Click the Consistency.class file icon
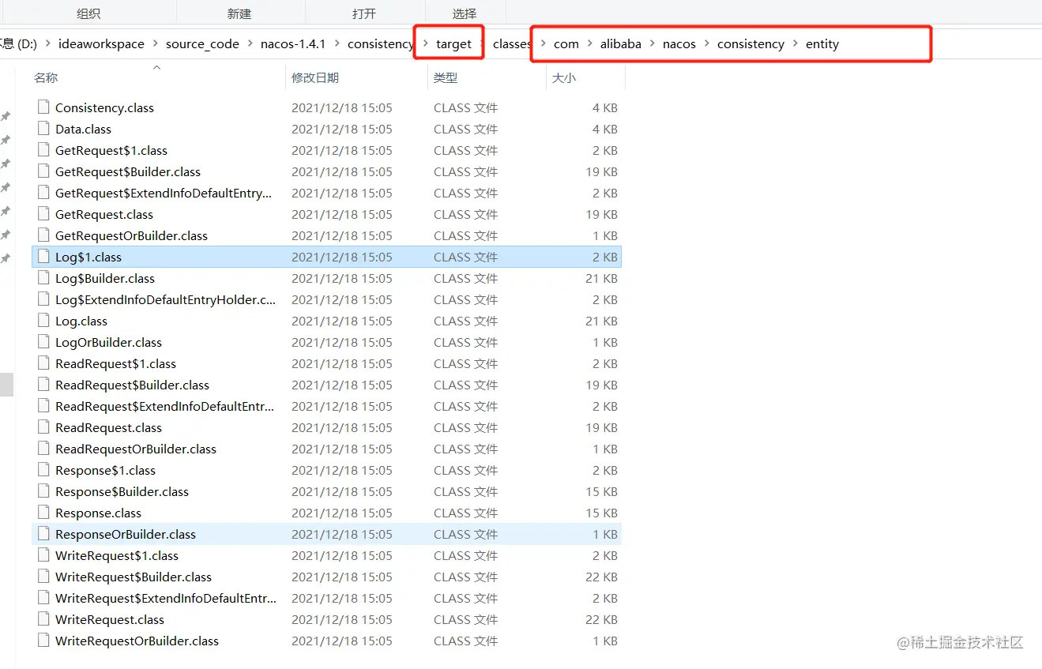The height and width of the screenshot is (669, 1042). pyautogui.click(x=43, y=107)
